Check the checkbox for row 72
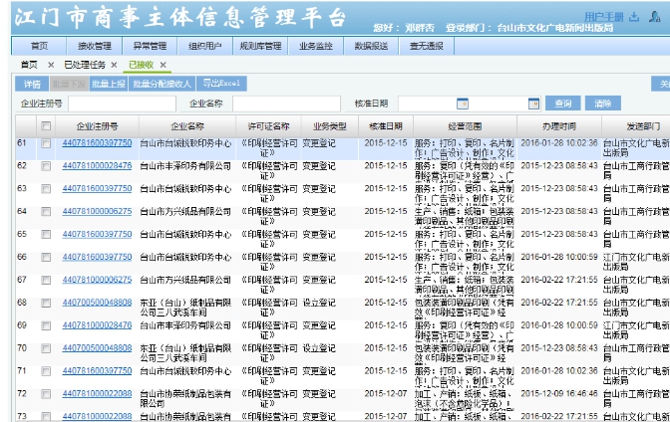Image resolution: width=670 pixels, height=422 pixels. click(46, 394)
